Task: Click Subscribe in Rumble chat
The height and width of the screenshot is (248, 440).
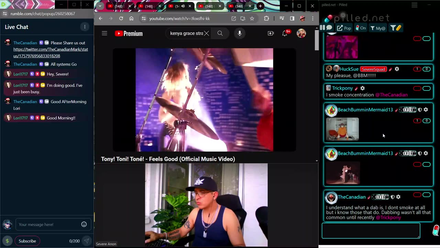Action: (x=27, y=241)
